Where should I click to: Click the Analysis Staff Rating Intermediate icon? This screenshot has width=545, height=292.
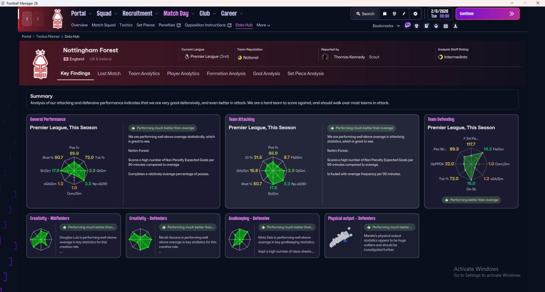tap(440, 57)
